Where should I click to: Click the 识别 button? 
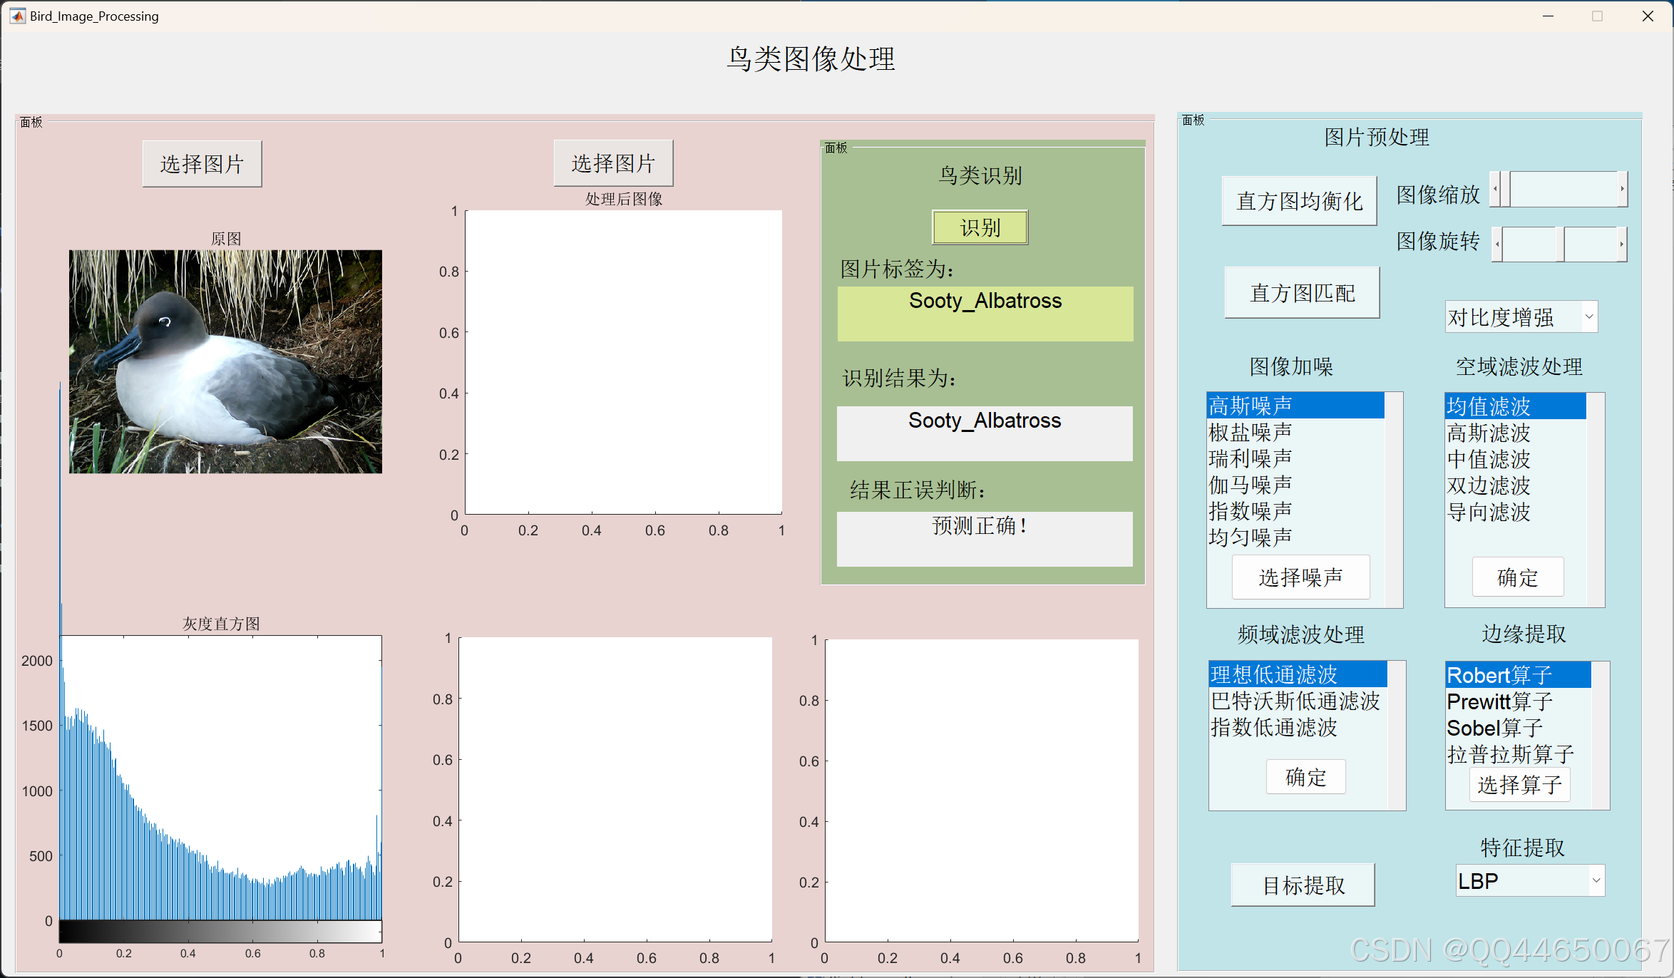point(980,227)
